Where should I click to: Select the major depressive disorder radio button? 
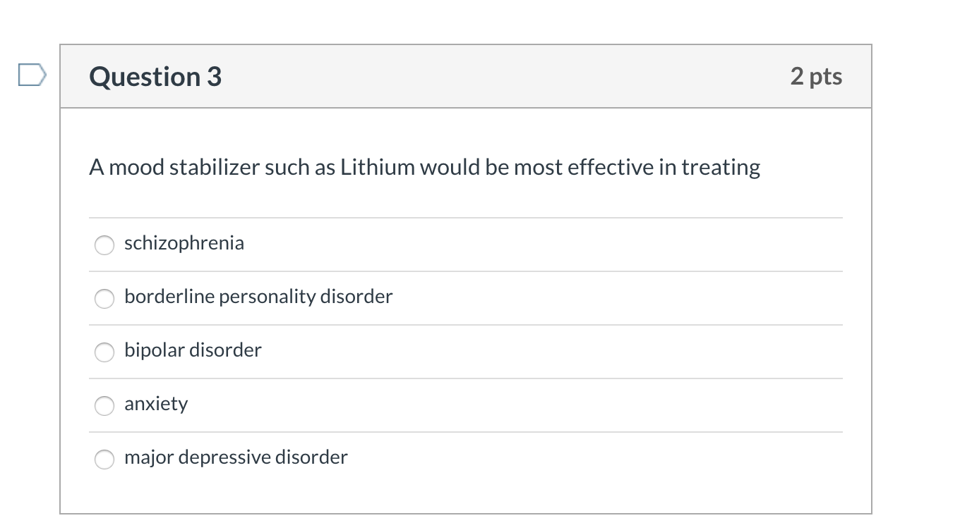(104, 459)
